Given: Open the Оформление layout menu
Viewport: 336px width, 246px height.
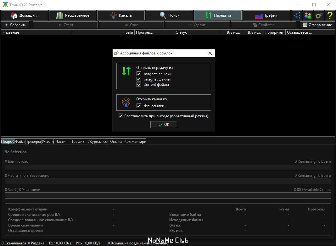Looking at the screenshot, I should (x=317, y=25).
